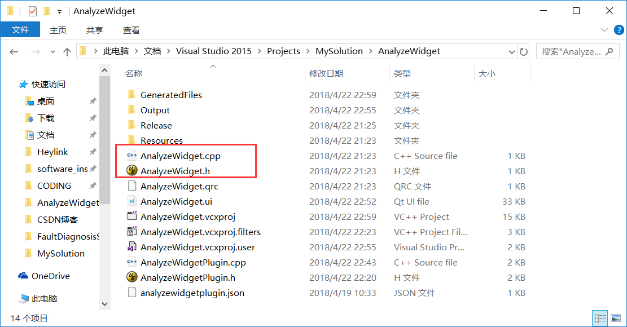Switch to large icons view button
This screenshot has width=627, height=327.
616,318
